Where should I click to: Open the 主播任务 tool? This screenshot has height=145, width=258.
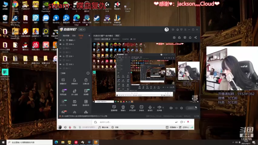click(86, 82)
